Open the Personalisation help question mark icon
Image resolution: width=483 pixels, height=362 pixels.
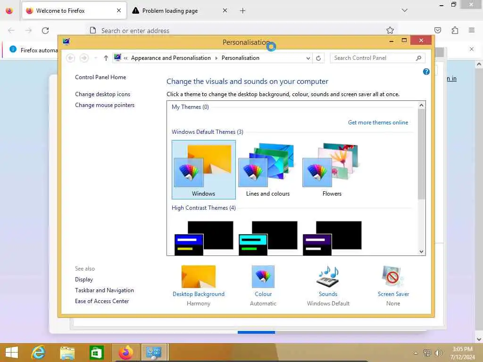(x=426, y=72)
